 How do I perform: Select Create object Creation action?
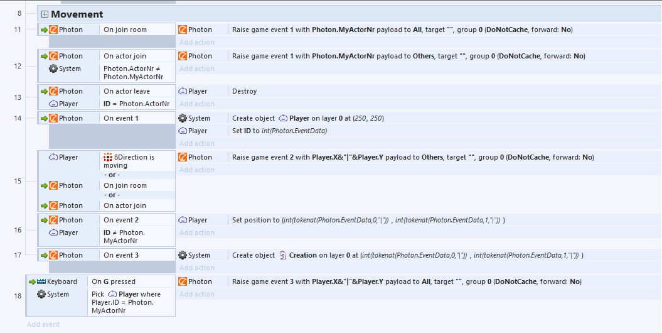point(408,255)
